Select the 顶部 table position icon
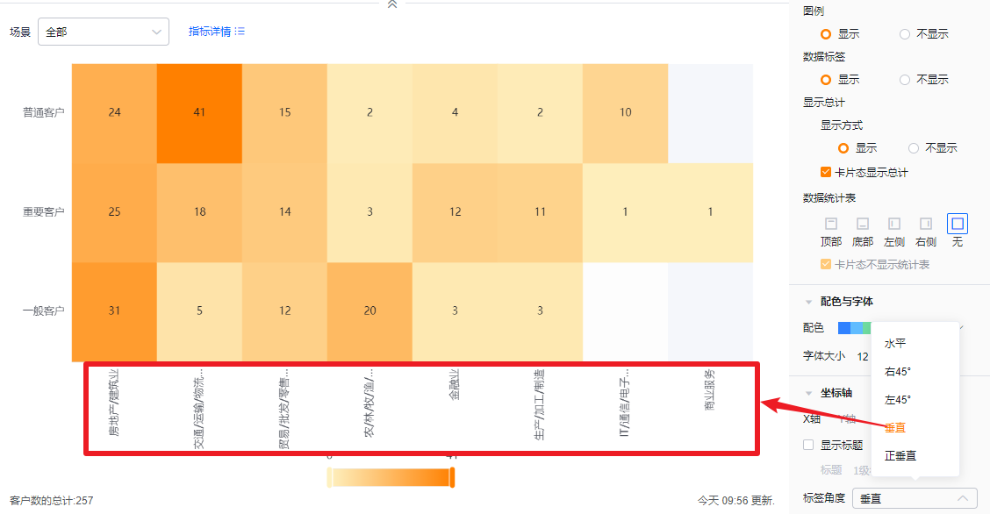The height and width of the screenshot is (514, 990). click(830, 224)
